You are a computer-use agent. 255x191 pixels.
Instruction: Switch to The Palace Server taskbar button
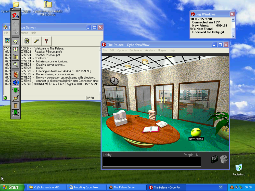tap(126, 187)
